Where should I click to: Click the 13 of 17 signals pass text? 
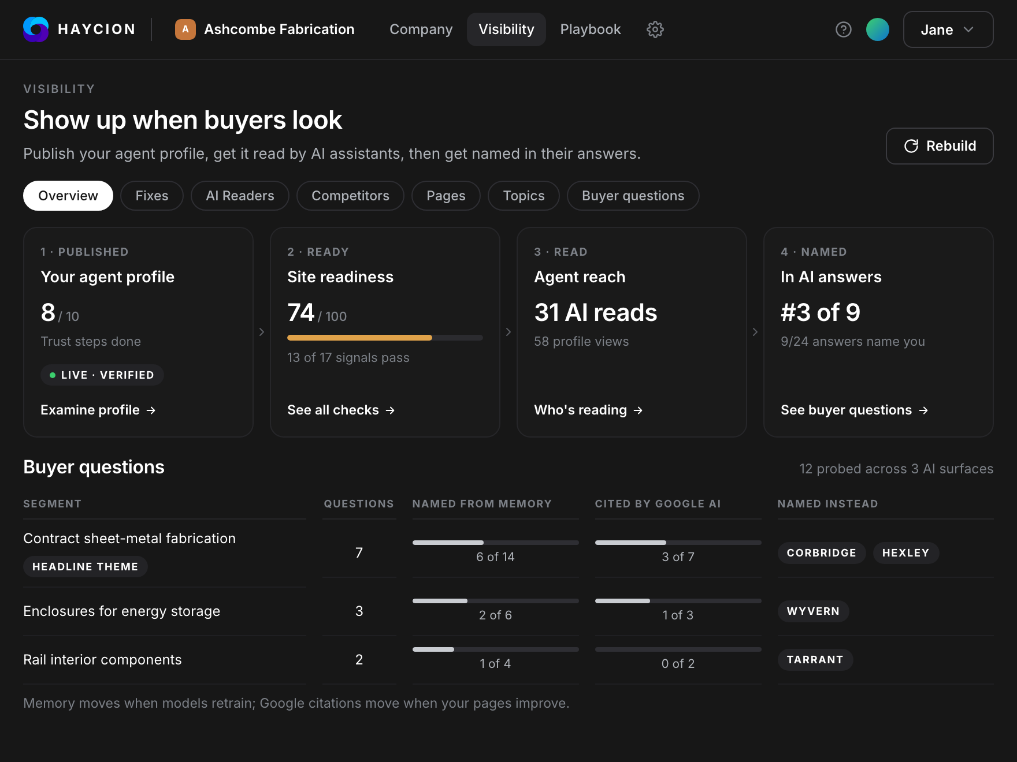pos(348,358)
